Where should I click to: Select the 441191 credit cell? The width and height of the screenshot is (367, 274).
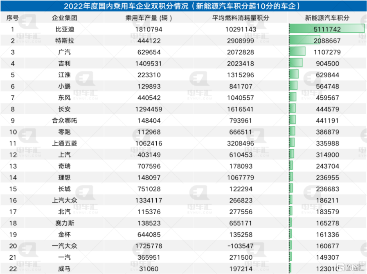(x=327, y=121)
